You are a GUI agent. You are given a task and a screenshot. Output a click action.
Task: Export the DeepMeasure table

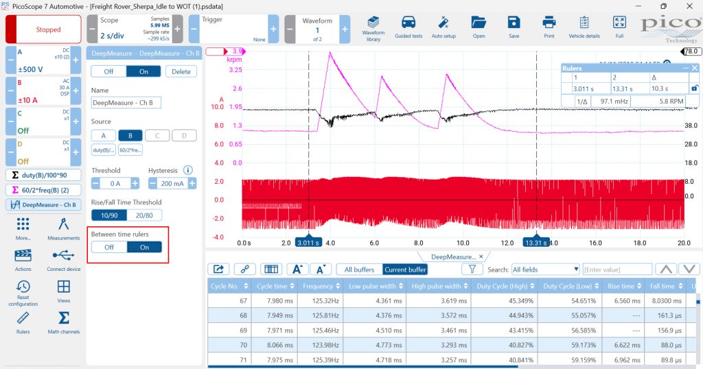(219, 269)
